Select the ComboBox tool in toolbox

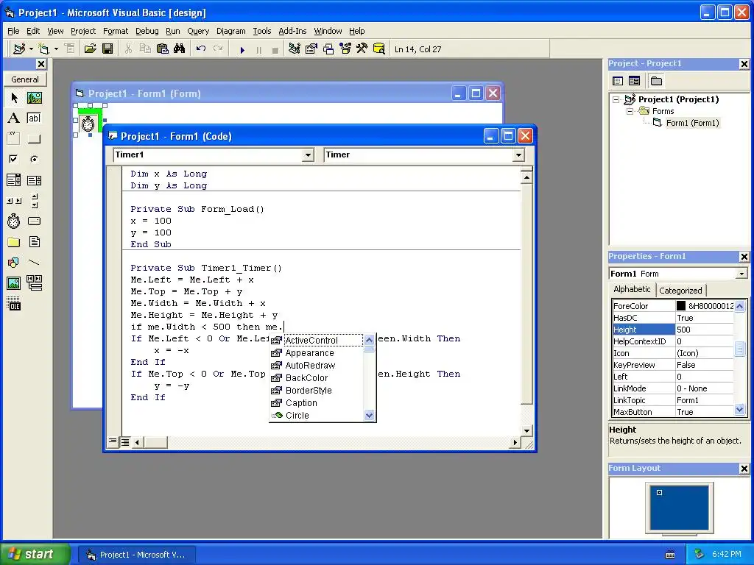(x=14, y=180)
